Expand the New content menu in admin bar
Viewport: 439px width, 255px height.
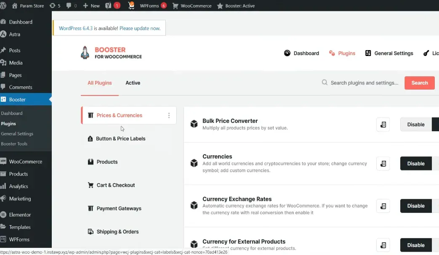pos(91,6)
